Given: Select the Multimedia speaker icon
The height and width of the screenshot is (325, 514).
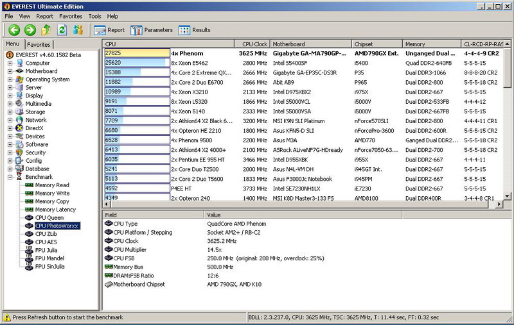Looking at the screenshot, I should pyautogui.click(x=20, y=104).
